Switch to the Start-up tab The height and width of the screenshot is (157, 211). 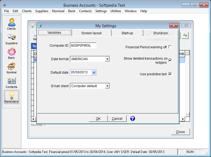[x=127, y=33]
